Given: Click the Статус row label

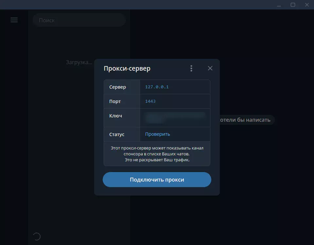Looking at the screenshot, I should point(116,134).
